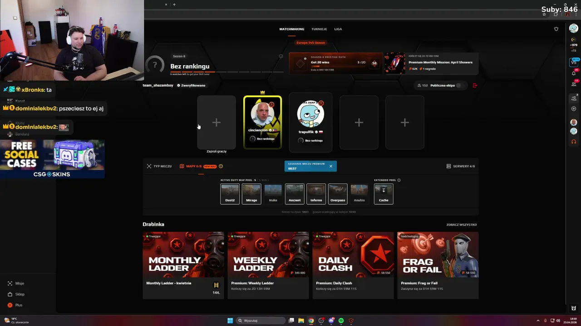Click cinciancion's avatar in the right sidebar
Screen dimensions: 581x326
574,122
